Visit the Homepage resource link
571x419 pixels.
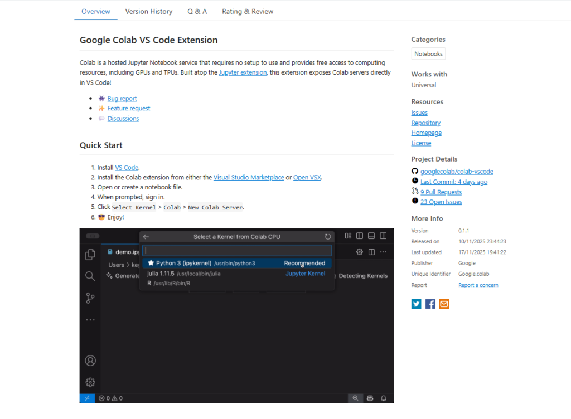(x=427, y=133)
